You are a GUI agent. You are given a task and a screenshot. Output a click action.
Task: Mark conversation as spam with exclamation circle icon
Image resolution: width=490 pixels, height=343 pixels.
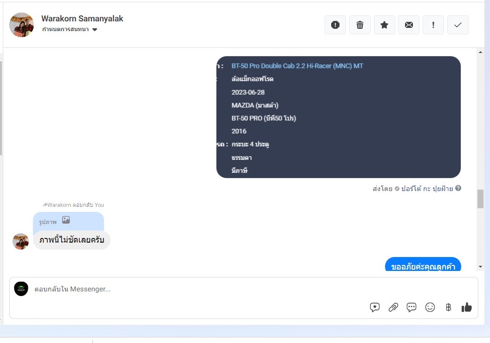(335, 25)
